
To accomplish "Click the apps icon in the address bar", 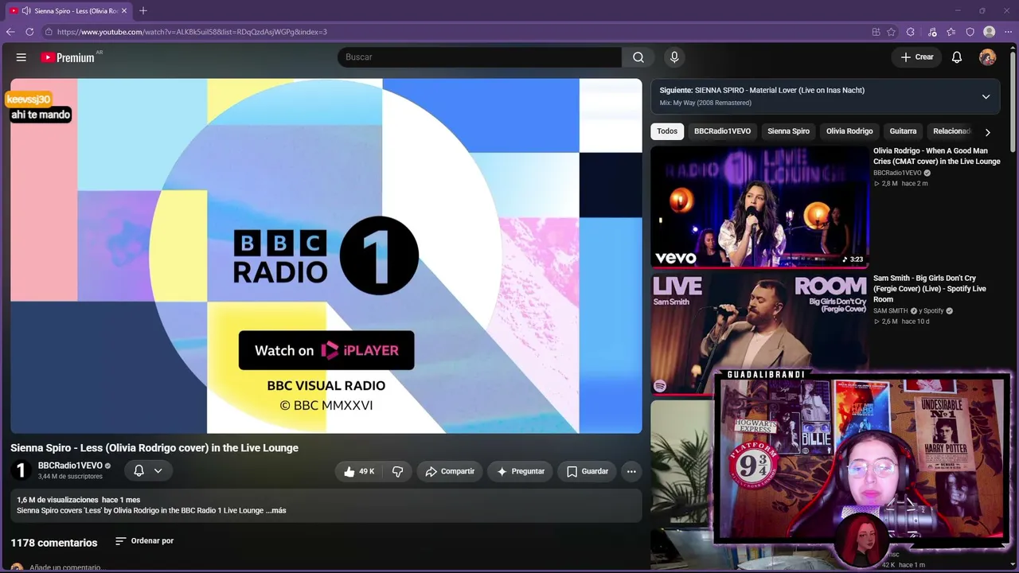I will click(x=876, y=32).
